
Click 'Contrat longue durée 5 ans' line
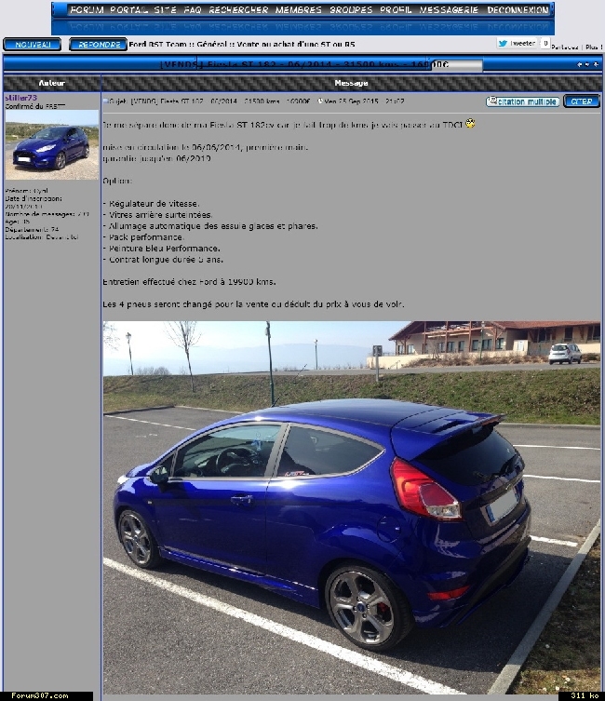pos(163,260)
